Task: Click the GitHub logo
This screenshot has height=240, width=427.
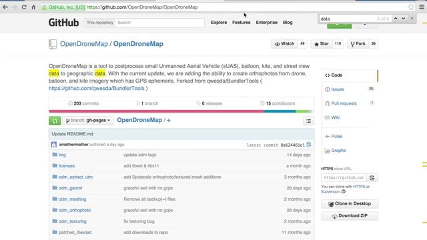Action: (x=64, y=23)
